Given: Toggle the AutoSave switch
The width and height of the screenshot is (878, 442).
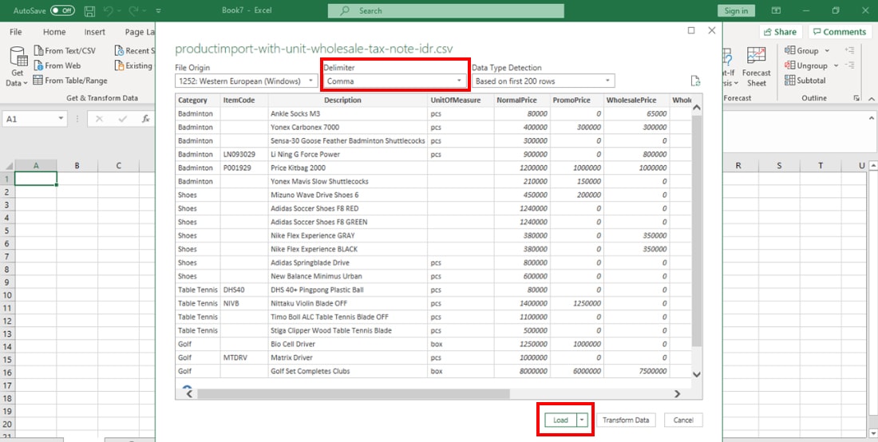Looking at the screenshot, I should pyautogui.click(x=63, y=10).
